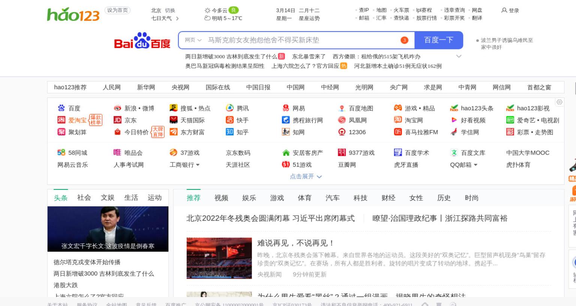Open the 百度地图 pin icon
Screen dimensions: 576x306
(342, 108)
